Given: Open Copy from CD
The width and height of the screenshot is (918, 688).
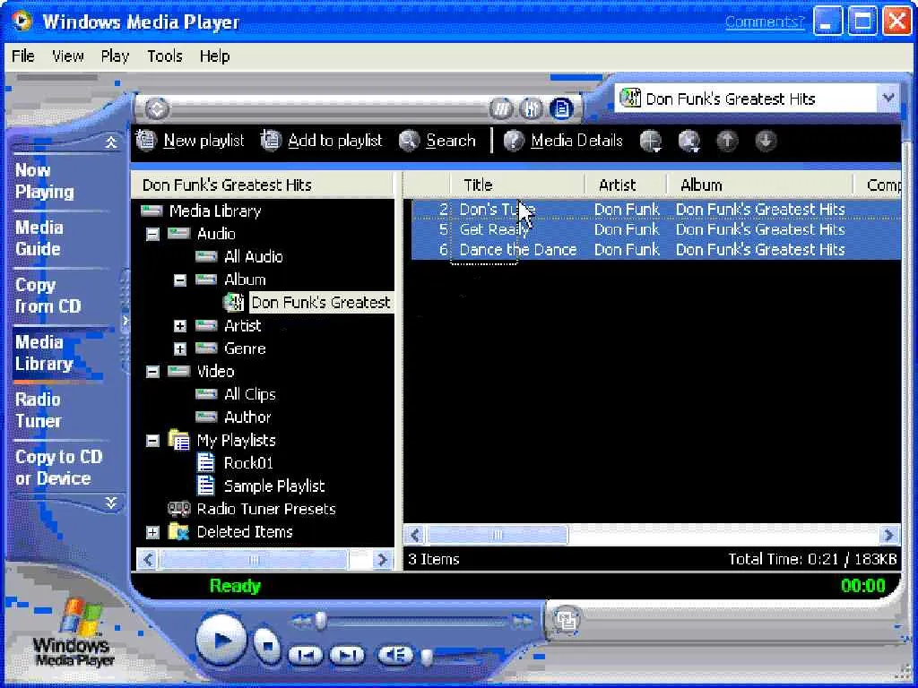Looking at the screenshot, I should coord(48,296).
